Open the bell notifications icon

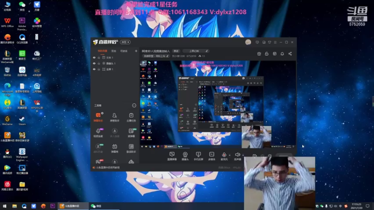282,54
